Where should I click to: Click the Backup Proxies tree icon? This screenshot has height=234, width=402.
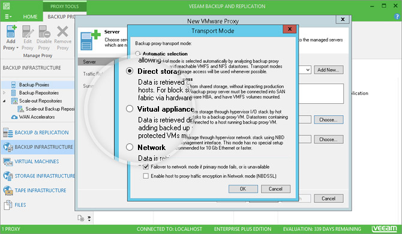(x=13, y=85)
